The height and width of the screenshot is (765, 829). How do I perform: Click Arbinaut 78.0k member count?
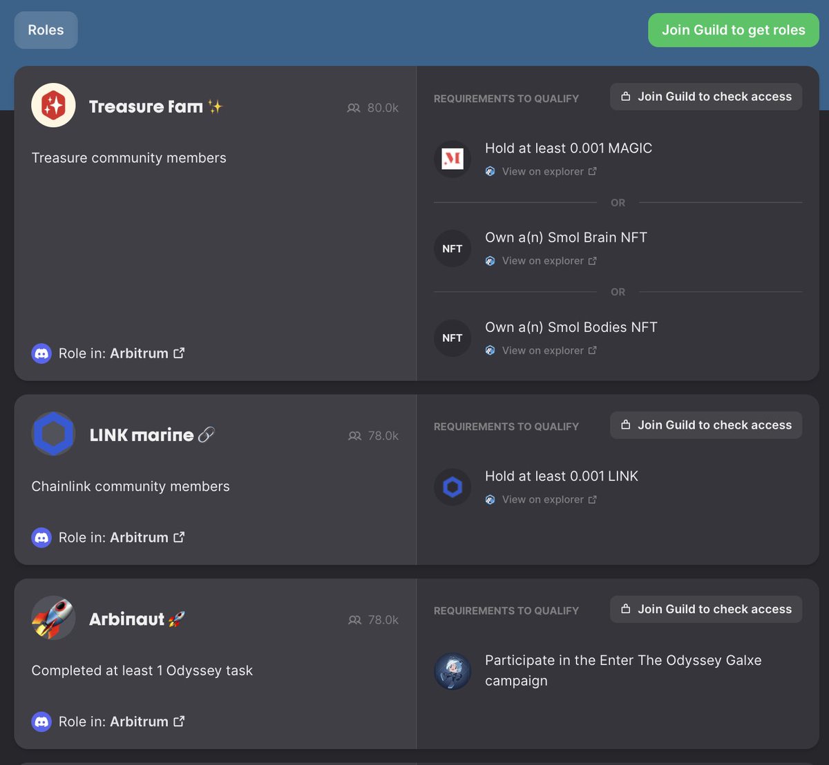coord(383,620)
